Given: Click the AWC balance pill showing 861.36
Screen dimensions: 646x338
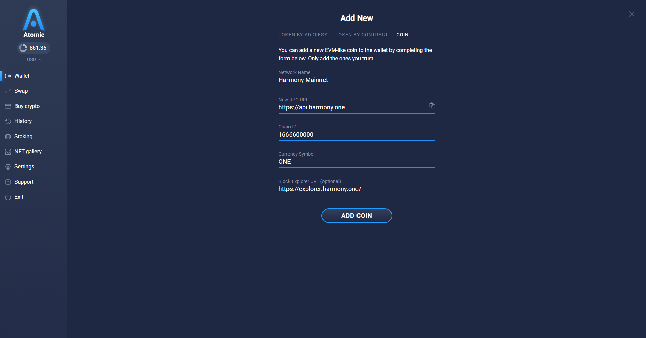Looking at the screenshot, I should coord(33,48).
